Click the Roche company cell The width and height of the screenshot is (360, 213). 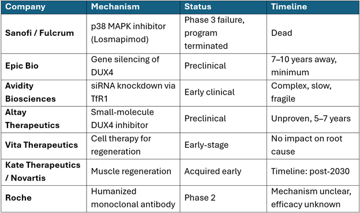point(44,199)
